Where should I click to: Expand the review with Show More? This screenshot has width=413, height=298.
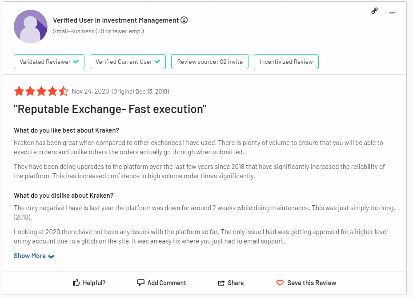click(x=30, y=256)
